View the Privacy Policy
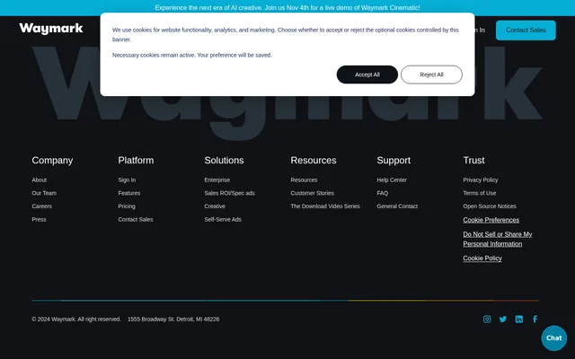The height and width of the screenshot is (359, 575). point(481,179)
